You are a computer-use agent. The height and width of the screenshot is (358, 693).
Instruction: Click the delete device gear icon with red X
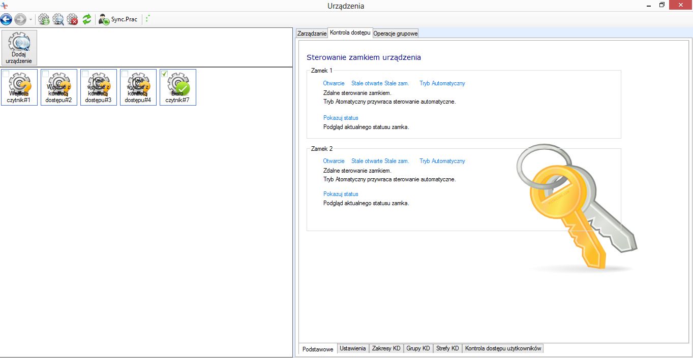coord(73,19)
